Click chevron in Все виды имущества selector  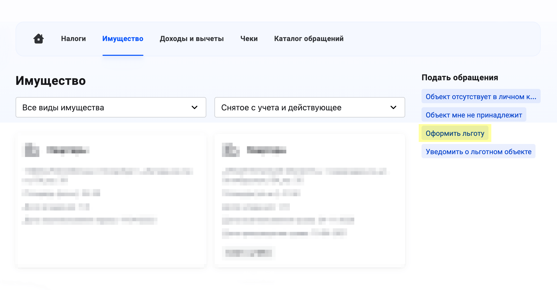[195, 108]
